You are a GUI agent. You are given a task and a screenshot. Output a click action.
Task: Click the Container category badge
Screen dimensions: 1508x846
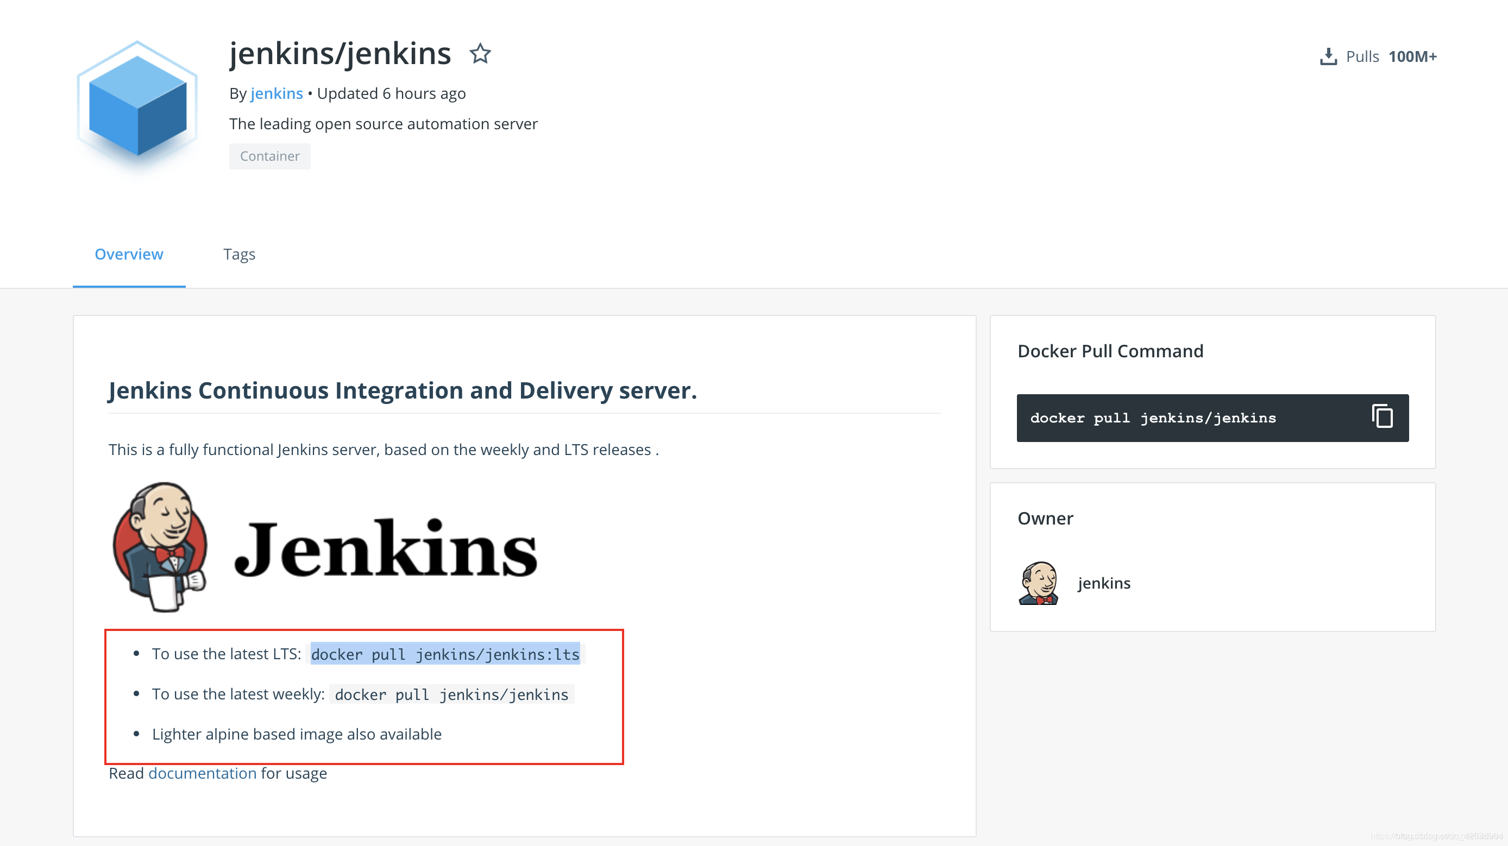coord(270,156)
